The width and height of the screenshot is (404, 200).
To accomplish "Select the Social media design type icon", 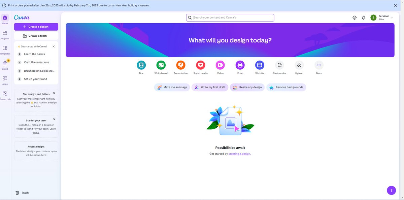I will point(201,65).
